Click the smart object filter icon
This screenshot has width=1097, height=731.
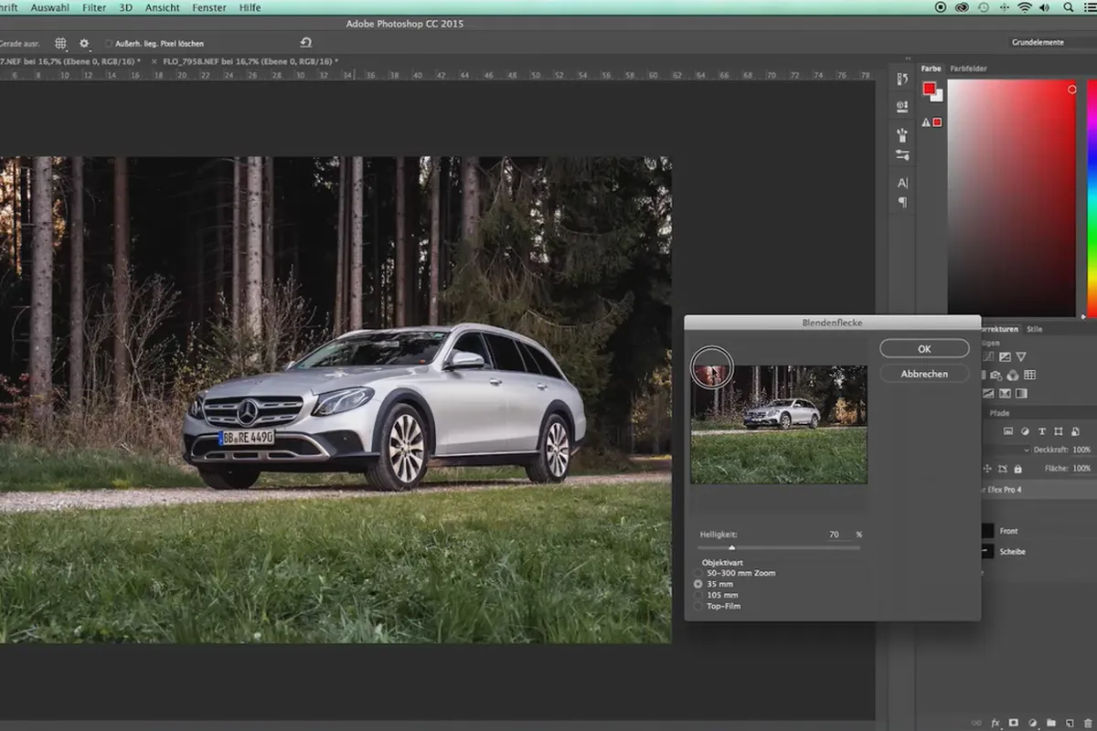click(x=1073, y=430)
